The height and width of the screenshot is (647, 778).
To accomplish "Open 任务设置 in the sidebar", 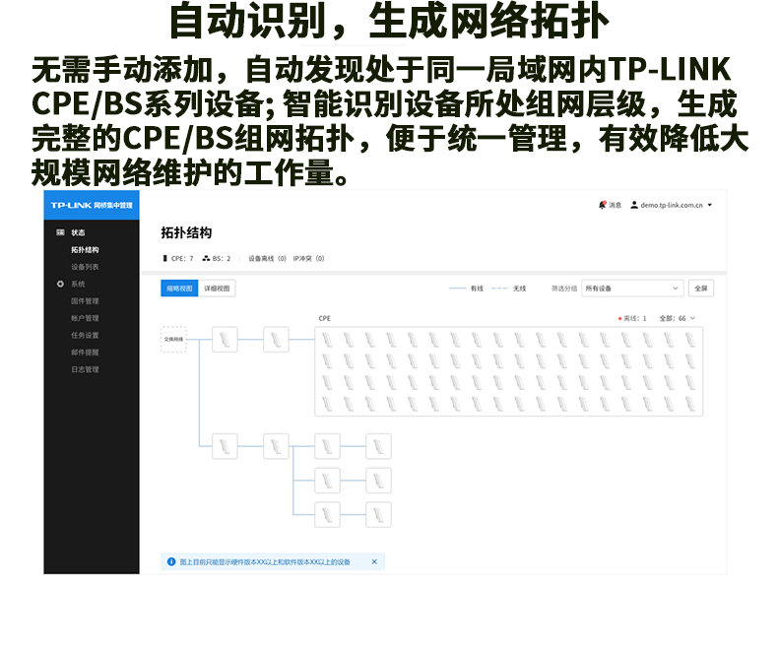I will [x=85, y=335].
